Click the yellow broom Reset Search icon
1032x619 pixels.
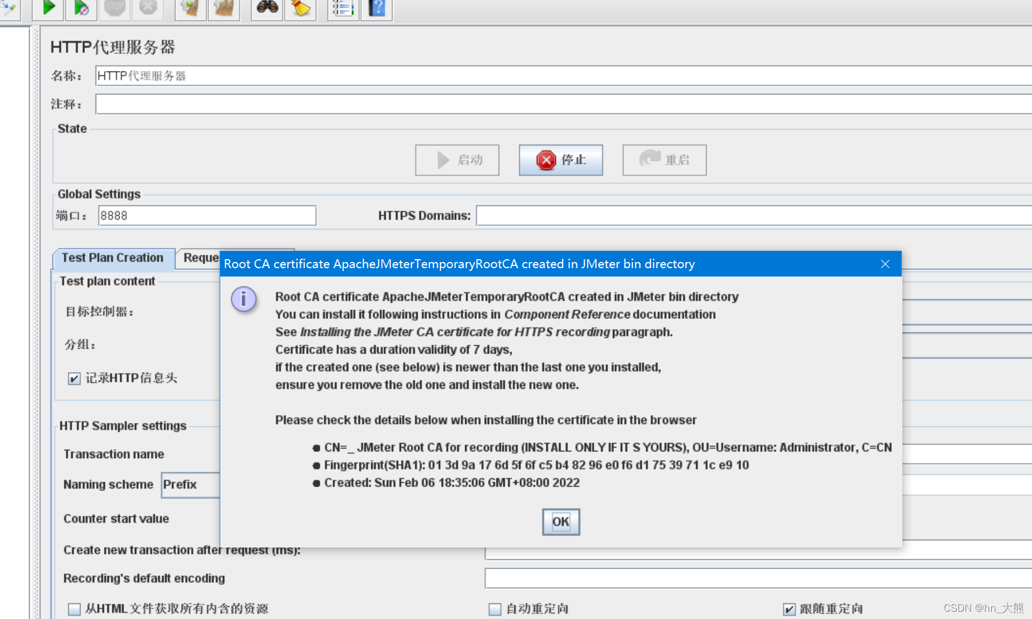[x=300, y=8]
